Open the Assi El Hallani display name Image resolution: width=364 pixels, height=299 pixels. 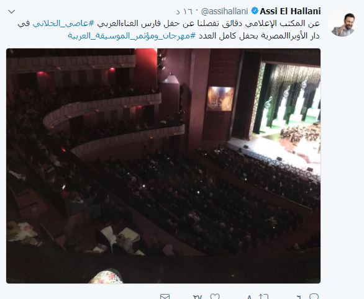pyautogui.click(x=290, y=11)
